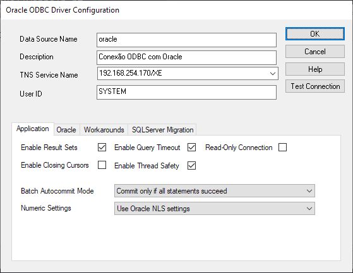Click the Numeric Settings label
The height and width of the screenshot is (273, 353).
pos(46,208)
